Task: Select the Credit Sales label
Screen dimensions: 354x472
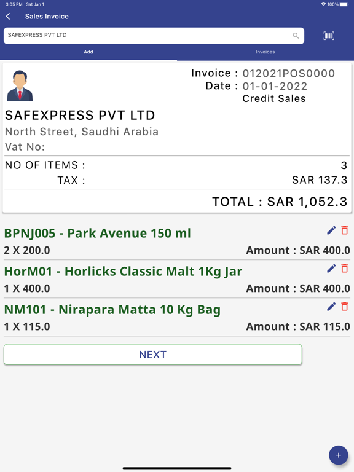Action: point(274,99)
